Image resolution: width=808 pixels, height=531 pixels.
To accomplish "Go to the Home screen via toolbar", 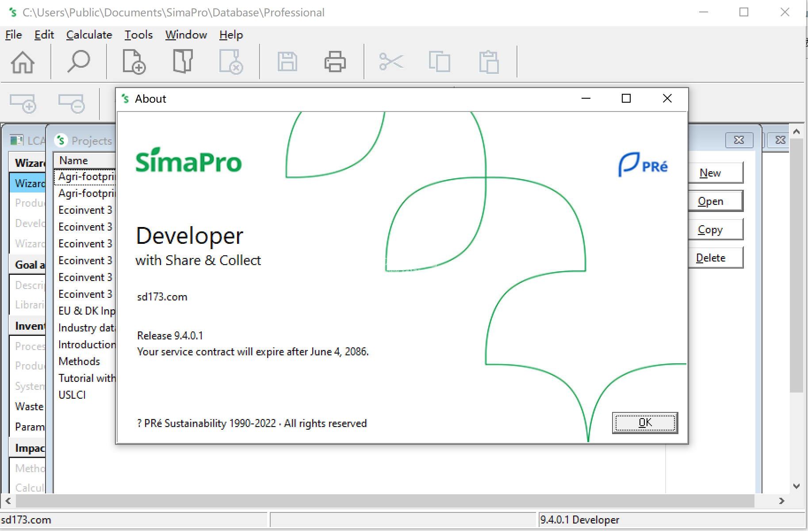I will (23, 62).
